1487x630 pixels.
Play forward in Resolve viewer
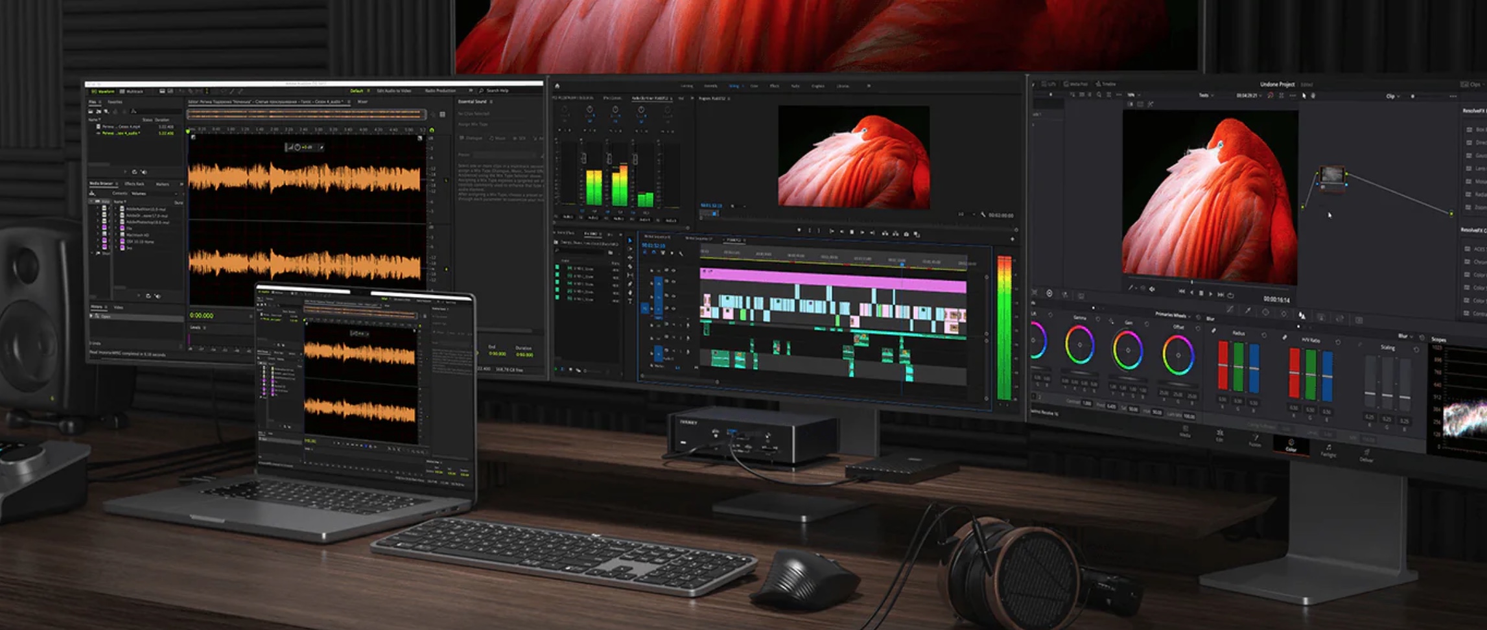click(1211, 294)
